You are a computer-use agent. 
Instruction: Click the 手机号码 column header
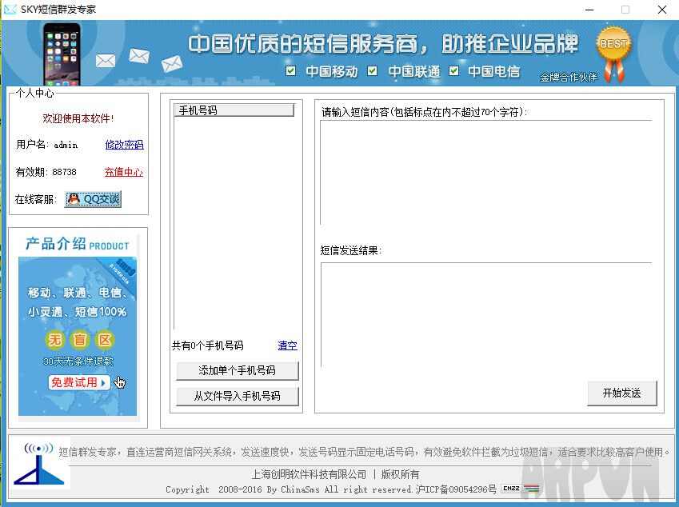[234, 110]
